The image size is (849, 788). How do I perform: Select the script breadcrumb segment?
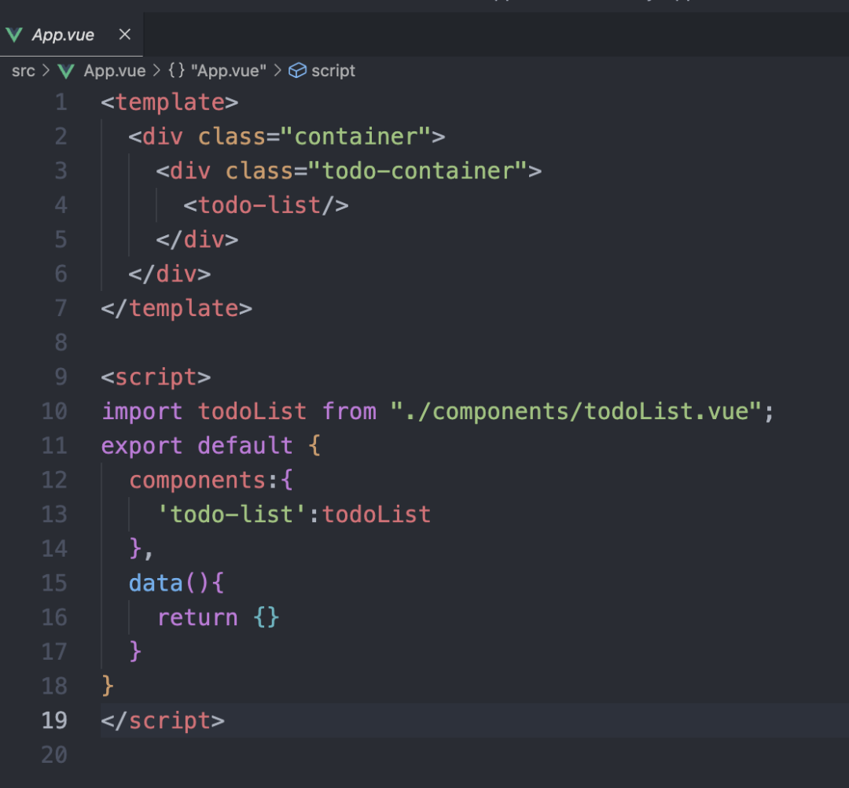tap(333, 71)
